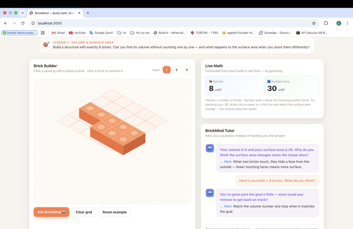
Task: Open the TÜBİTAK - TYBS bookmark
Action: click(204, 33)
